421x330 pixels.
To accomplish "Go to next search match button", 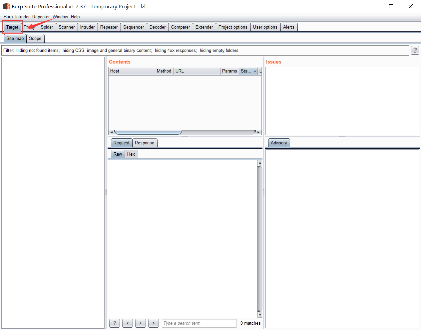I will pos(154,323).
